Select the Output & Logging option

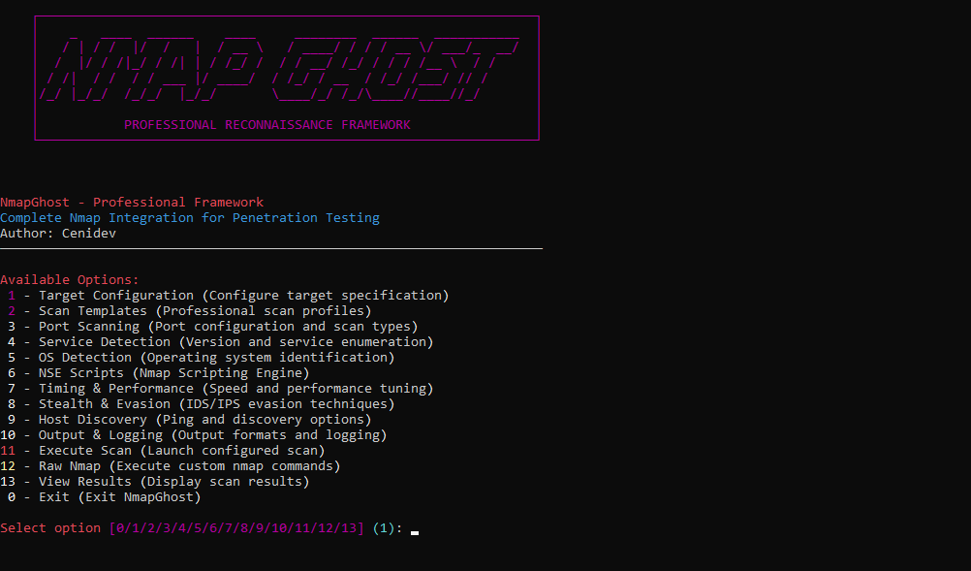[193, 435]
